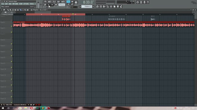Open the Pattern 1 selector

[x=87, y=6]
